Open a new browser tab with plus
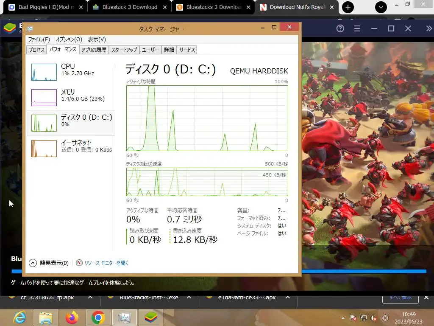Viewport: 434px width, 326px height. [348, 7]
